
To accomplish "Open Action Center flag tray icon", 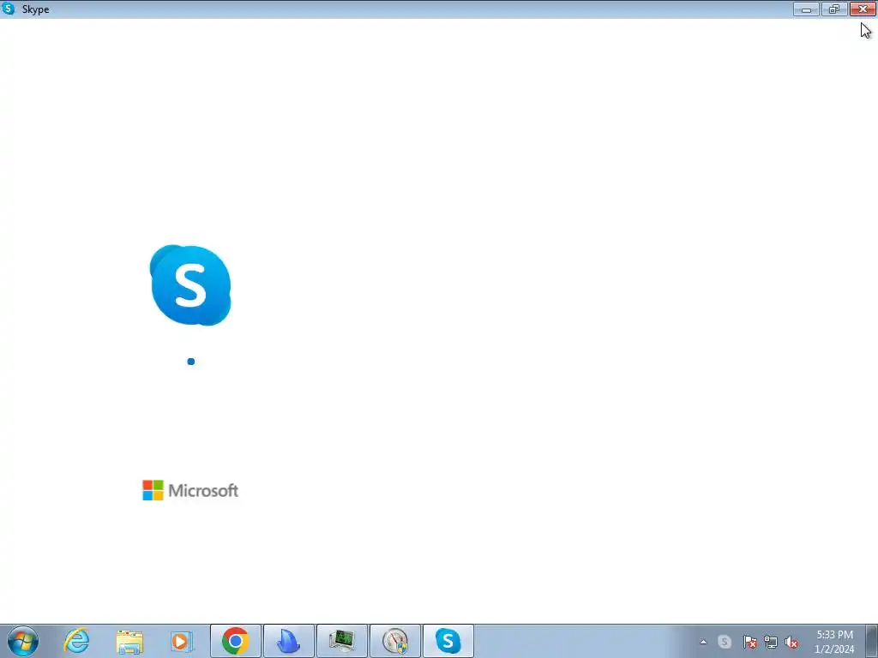I will pyautogui.click(x=749, y=642).
